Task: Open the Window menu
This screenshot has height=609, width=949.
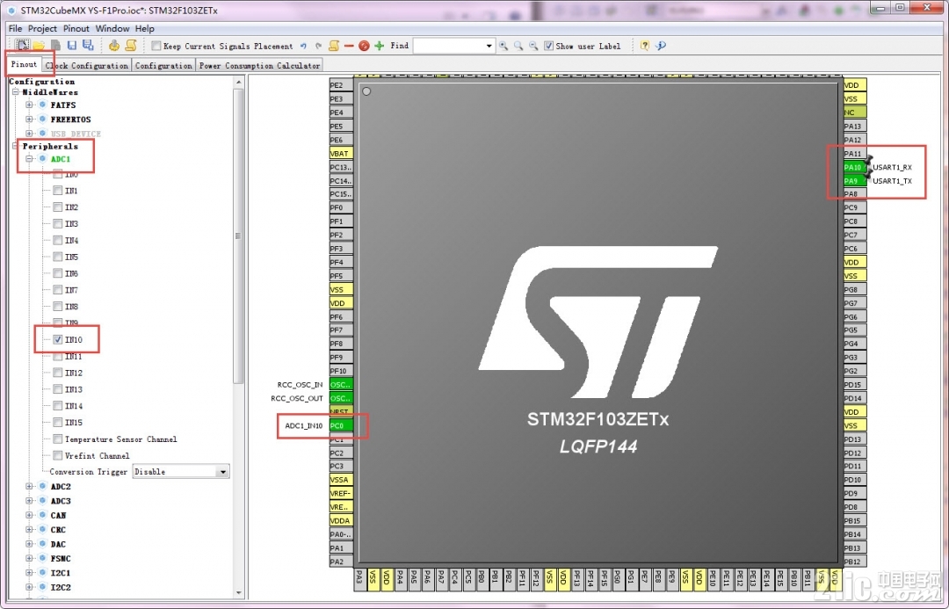Action: coord(112,28)
